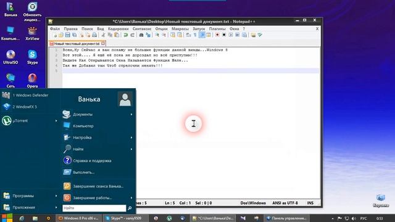The image size is (395, 222).
Task: Click the Paste clipboard toolbar icon
Action: point(117,35)
